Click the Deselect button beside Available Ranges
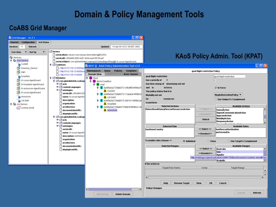 pos(206,153)
